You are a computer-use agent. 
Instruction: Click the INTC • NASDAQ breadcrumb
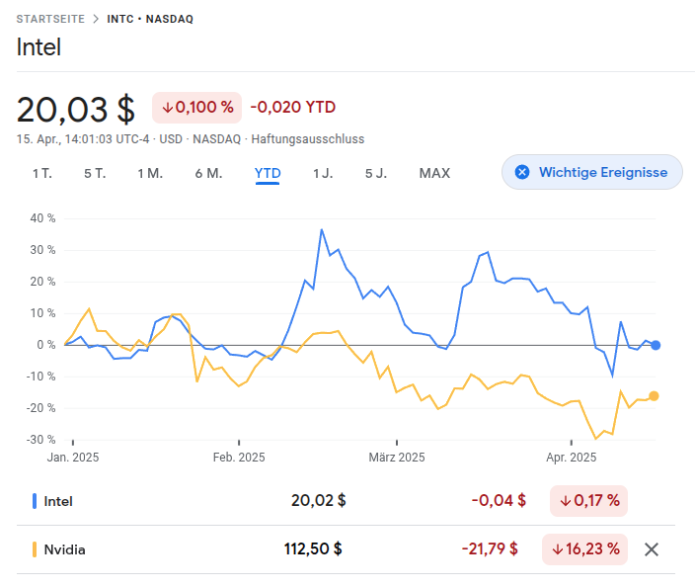pos(150,19)
